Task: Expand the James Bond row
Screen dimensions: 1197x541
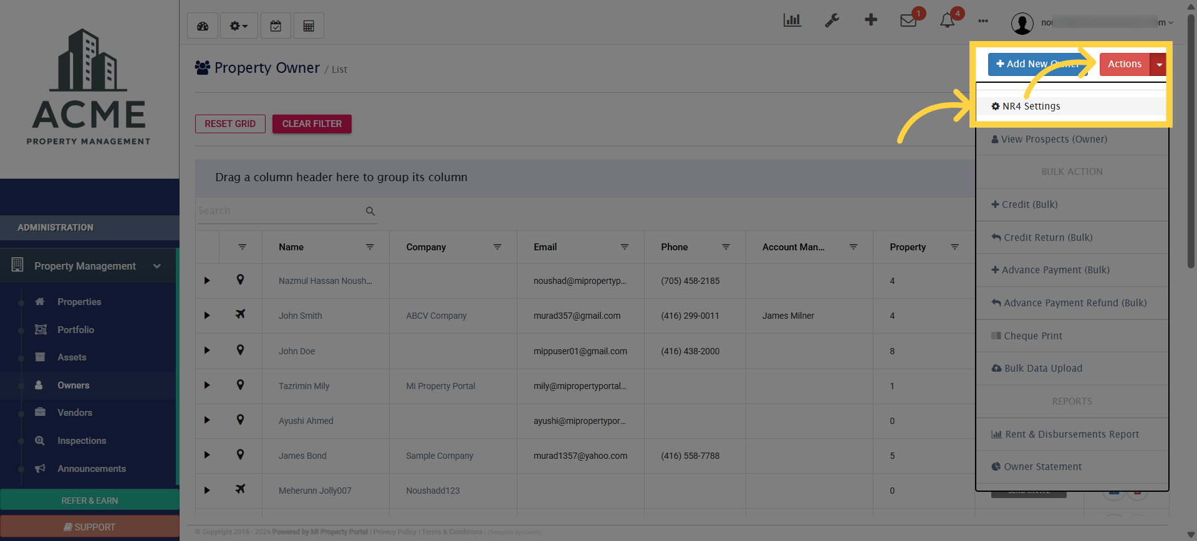Action: (207, 455)
